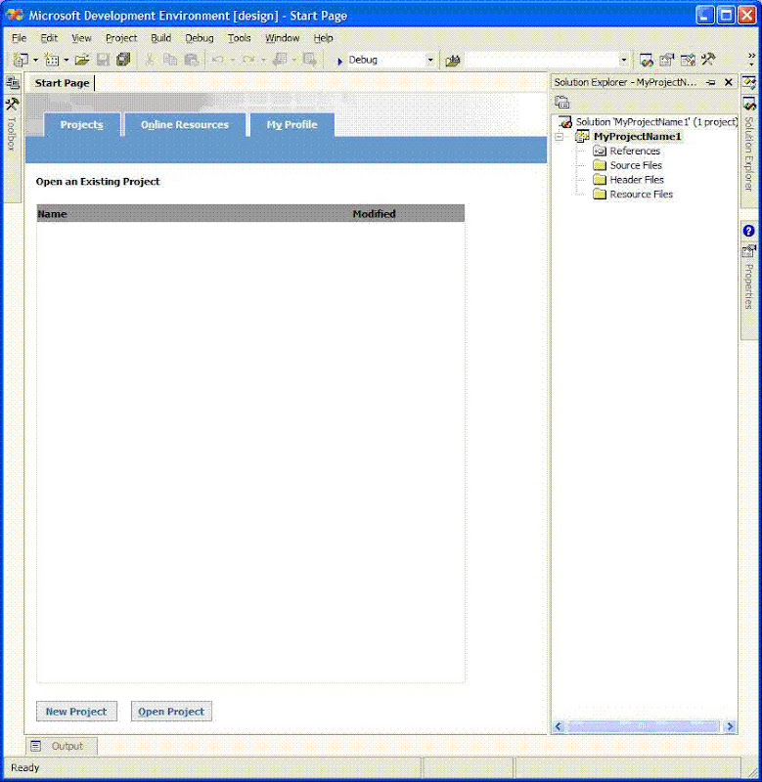Switch to the Online Resources tab

(x=185, y=125)
